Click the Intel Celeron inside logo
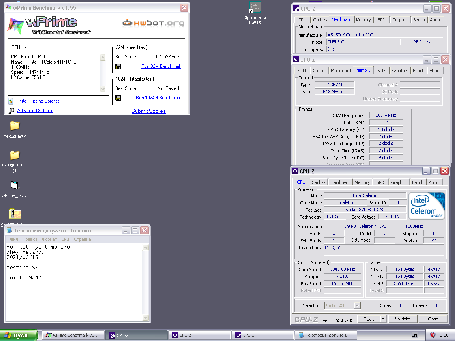This screenshot has width=455, height=341. pos(427,206)
